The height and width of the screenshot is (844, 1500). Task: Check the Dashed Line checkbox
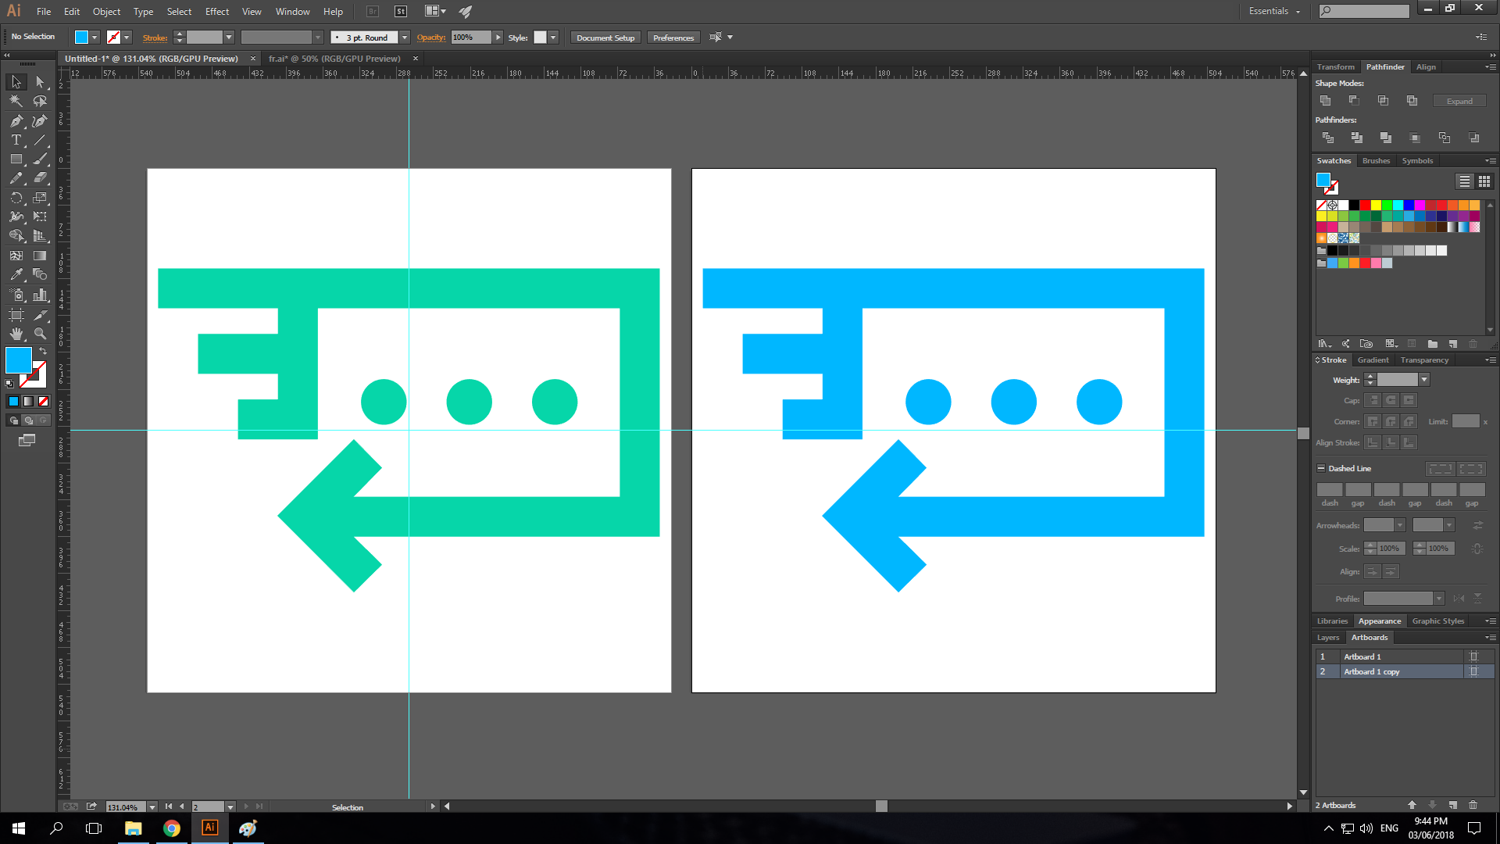tap(1321, 468)
